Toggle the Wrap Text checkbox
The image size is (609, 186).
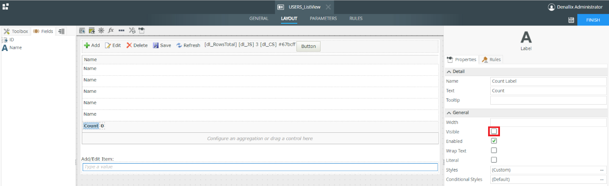(x=494, y=151)
